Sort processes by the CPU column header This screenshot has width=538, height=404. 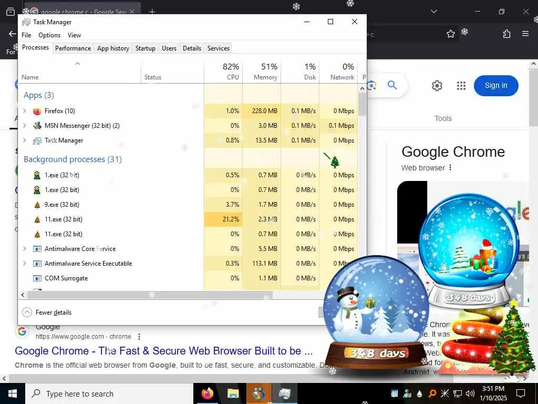click(x=223, y=72)
